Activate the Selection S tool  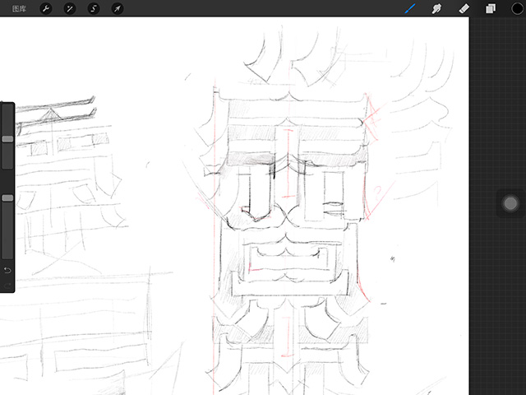coord(94,8)
